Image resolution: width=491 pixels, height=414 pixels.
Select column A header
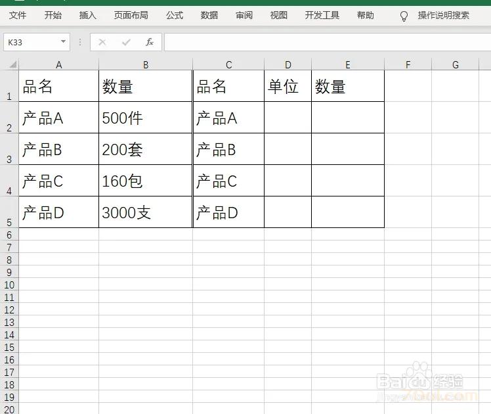59,64
